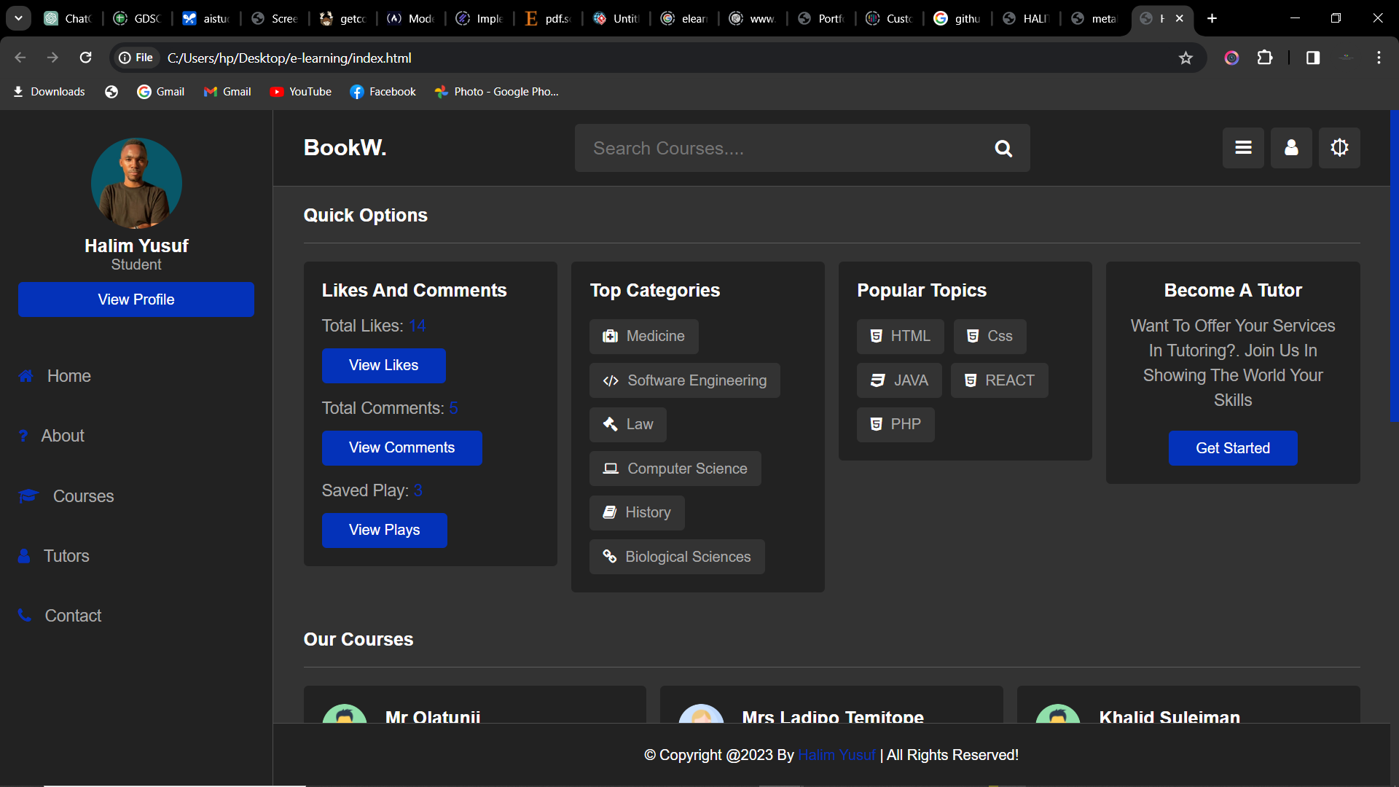Select the Software Engineering category
Image resolution: width=1399 pixels, height=787 pixels.
pyautogui.click(x=684, y=380)
